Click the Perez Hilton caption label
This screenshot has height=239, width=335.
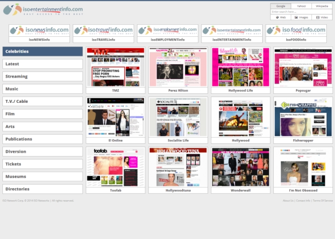click(x=178, y=90)
